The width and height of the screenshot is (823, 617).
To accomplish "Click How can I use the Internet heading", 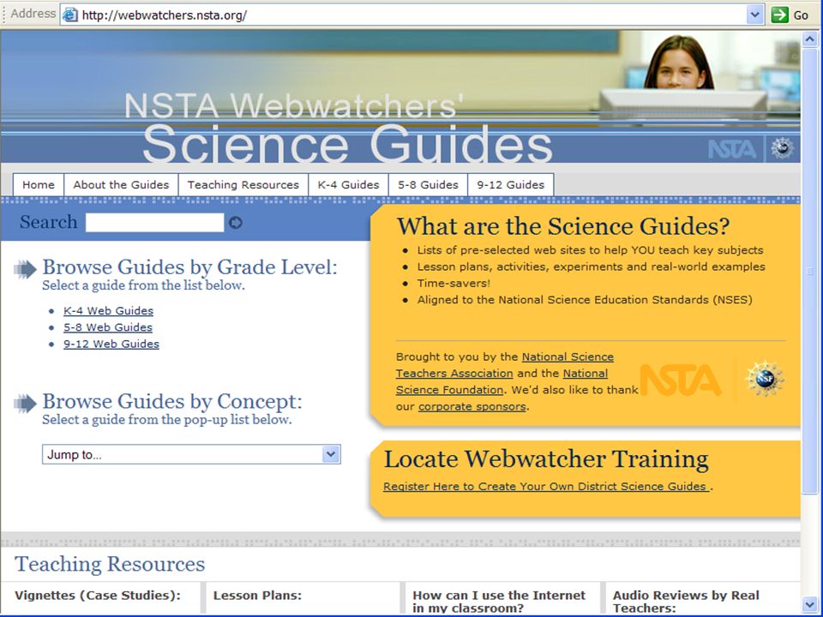I will pyautogui.click(x=499, y=602).
